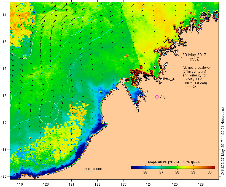Click the longitude axis label '121'

pyautogui.click(x=71, y=184)
